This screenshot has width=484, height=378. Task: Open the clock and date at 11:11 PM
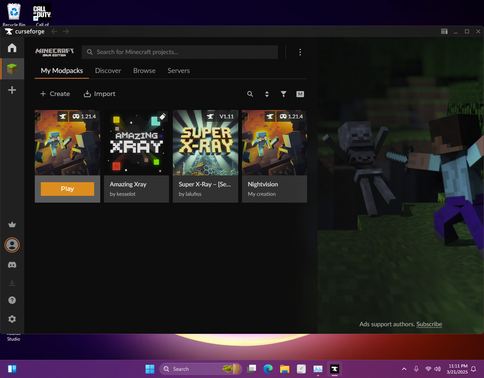click(x=458, y=369)
